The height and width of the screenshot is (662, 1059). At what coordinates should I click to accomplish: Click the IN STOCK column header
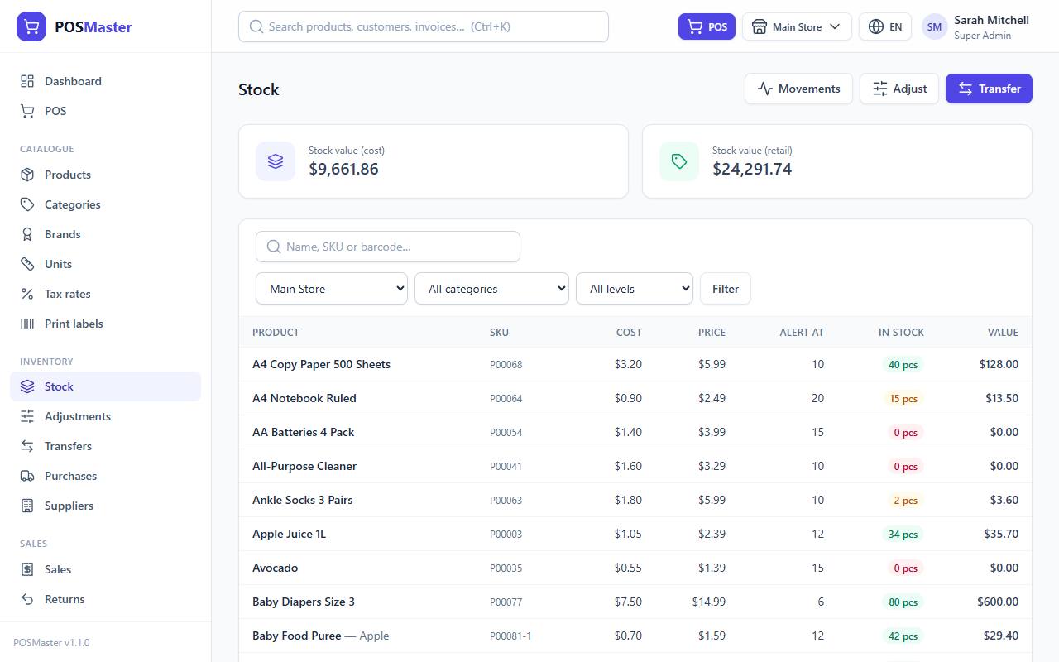coord(901,332)
